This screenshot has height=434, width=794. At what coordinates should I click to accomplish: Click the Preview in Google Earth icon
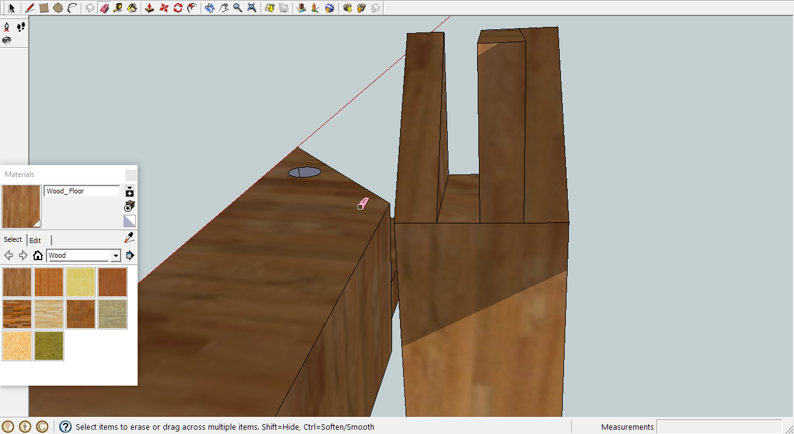coord(330,8)
